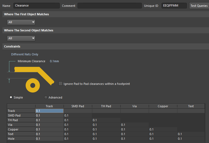
Task: Select the Track to Track clearance cell
Action: coord(49,111)
